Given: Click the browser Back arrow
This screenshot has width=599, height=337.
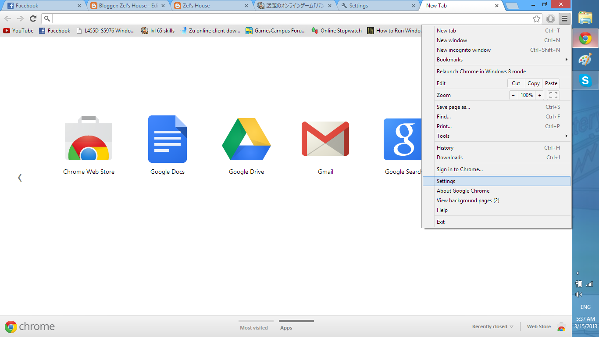Looking at the screenshot, I should coord(8,18).
